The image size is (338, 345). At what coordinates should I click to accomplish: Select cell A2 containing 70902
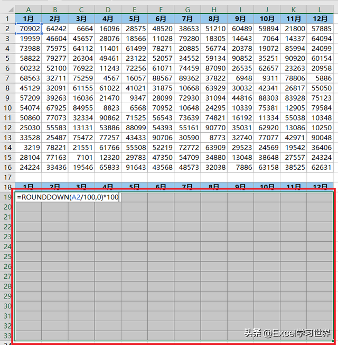click(x=29, y=29)
